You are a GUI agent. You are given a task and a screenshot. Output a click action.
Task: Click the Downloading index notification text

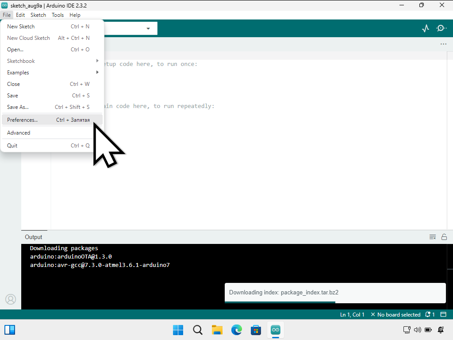[284, 292]
